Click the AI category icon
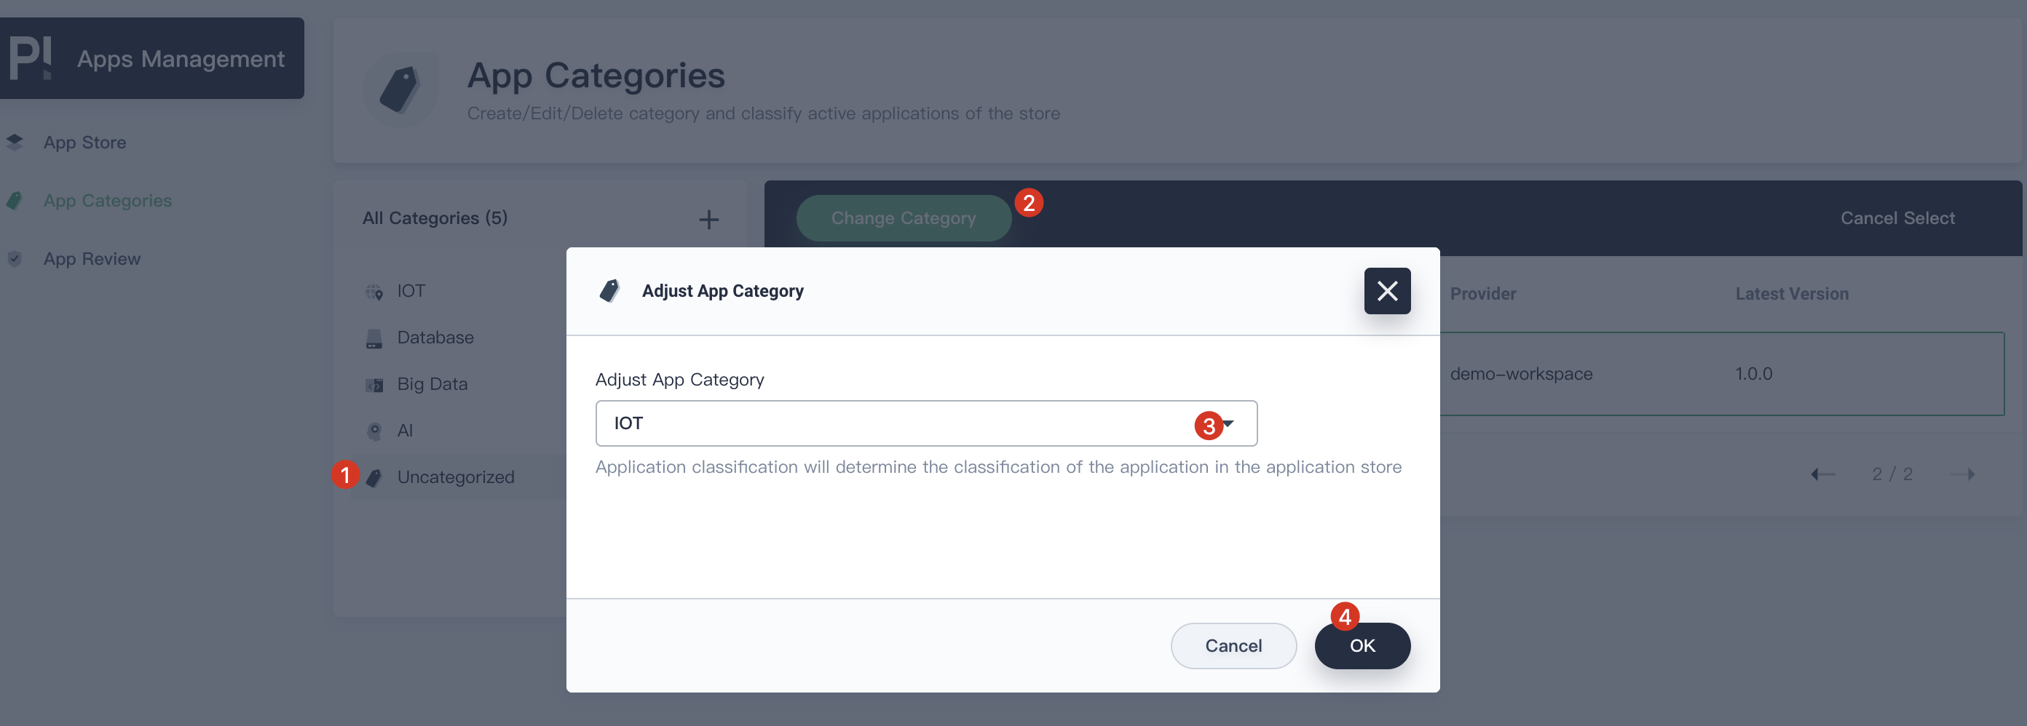The width and height of the screenshot is (2027, 726). [x=374, y=431]
